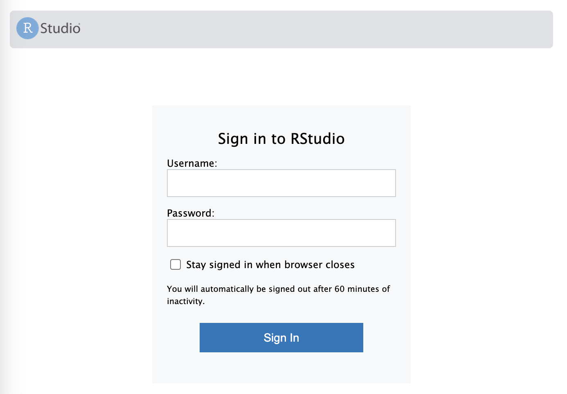Click the word "inactivity." in the notice

[186, 301]
